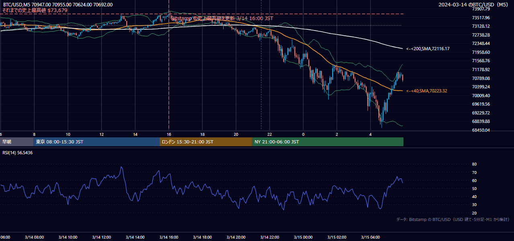Click price axis value 69229.72
The width and height of the screenshot is (514, 241).
point(481,113)
